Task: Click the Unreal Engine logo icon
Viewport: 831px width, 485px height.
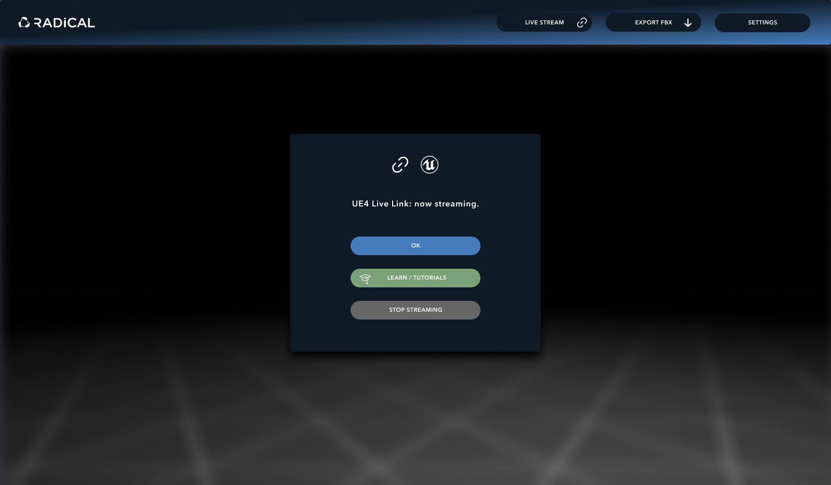Action: coord(429,164)
